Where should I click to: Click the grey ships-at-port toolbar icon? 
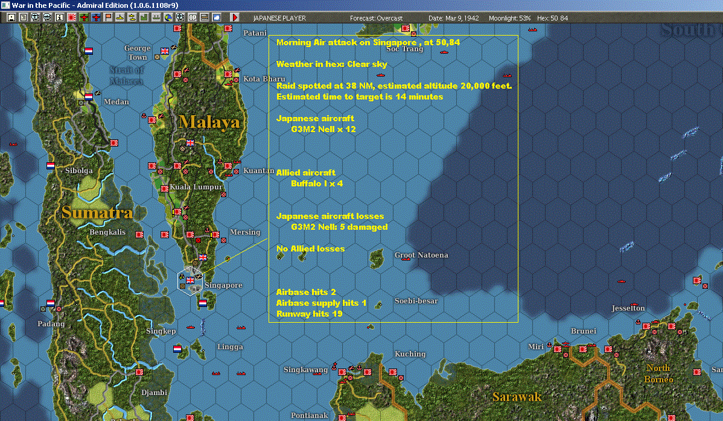coord(156,17)
